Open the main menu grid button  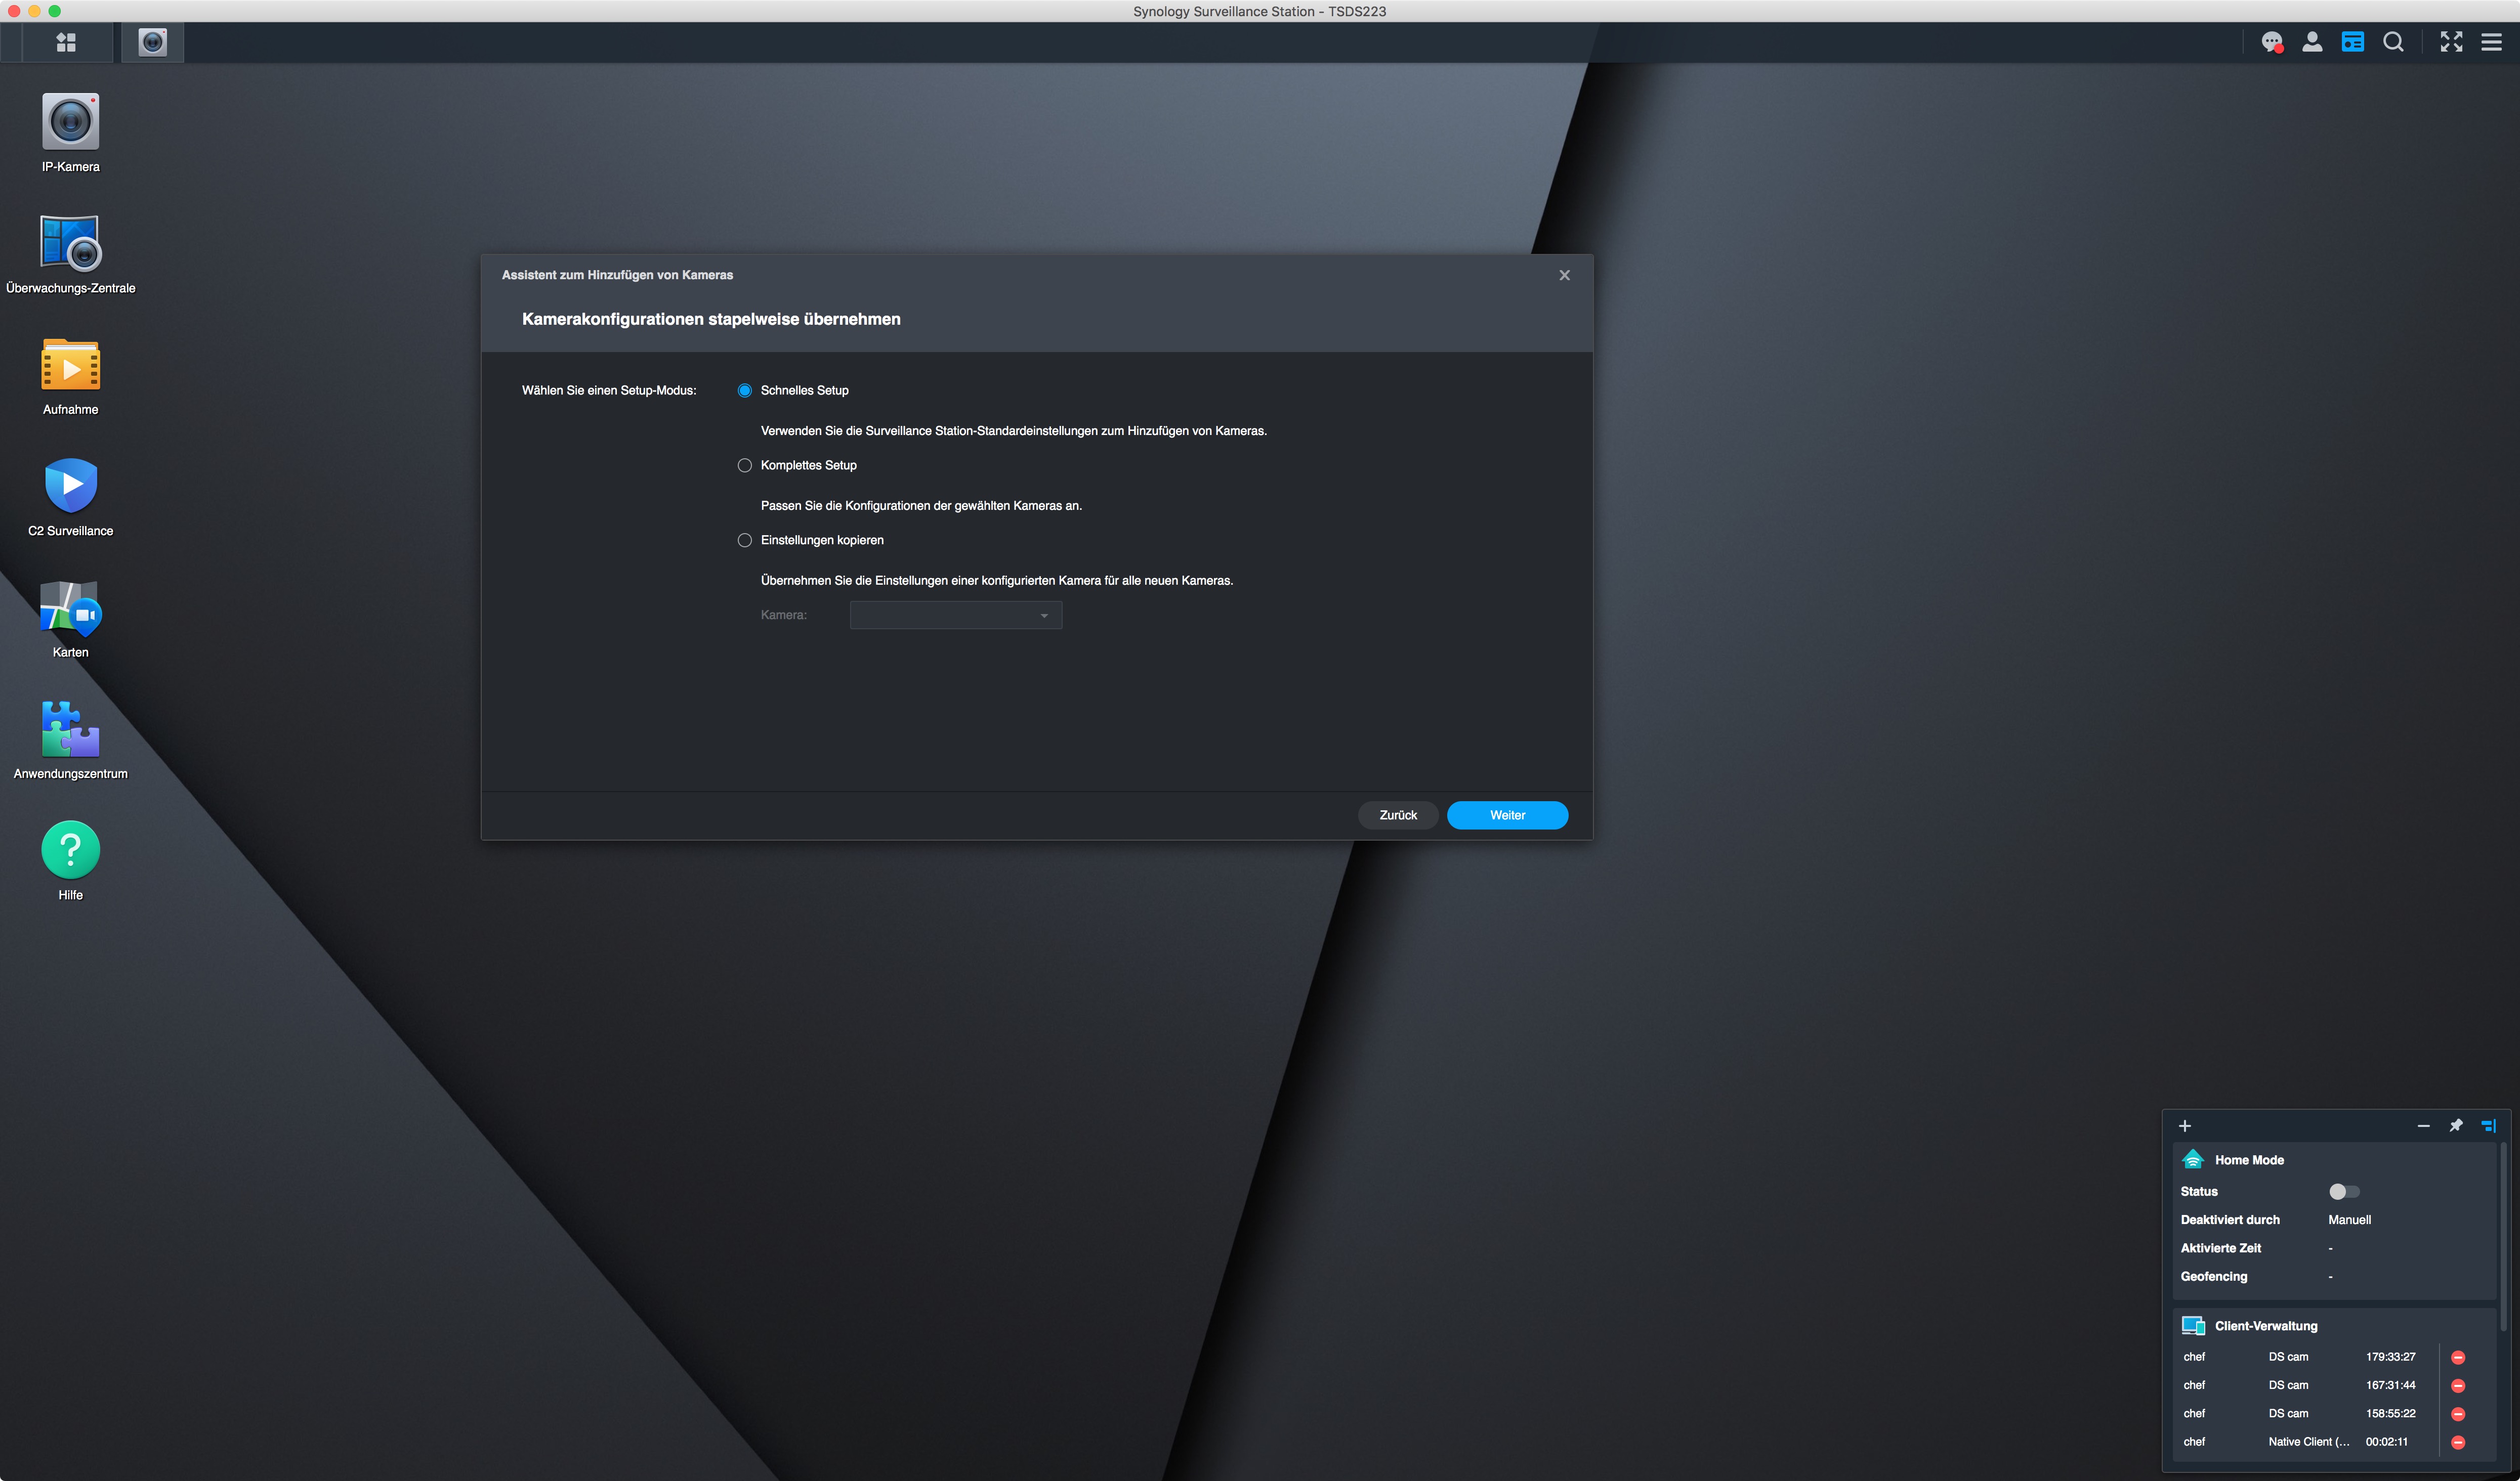point(66,42)
